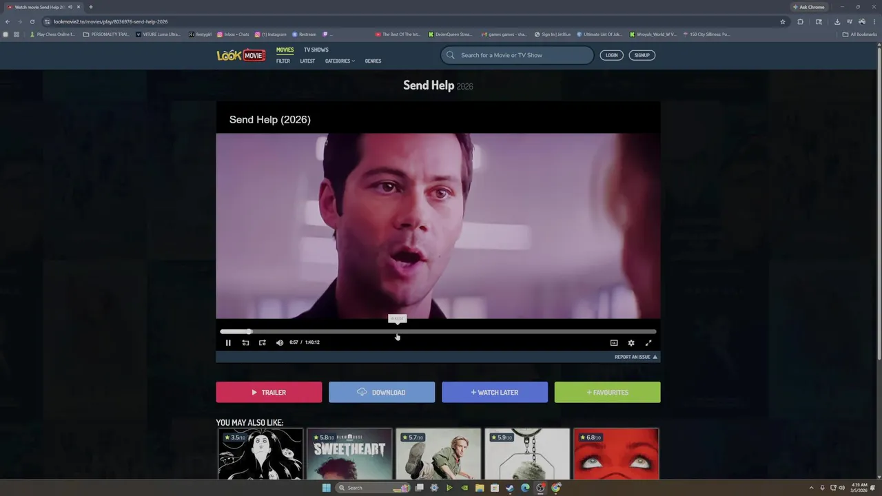Viewport: 882px width, 496px height.
Task: Open the Inbox • Chats bookmark
Action: 234,34
